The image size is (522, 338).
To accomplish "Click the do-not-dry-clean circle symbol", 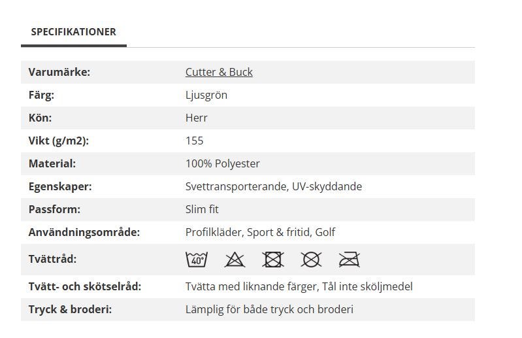I will point(311,260).
